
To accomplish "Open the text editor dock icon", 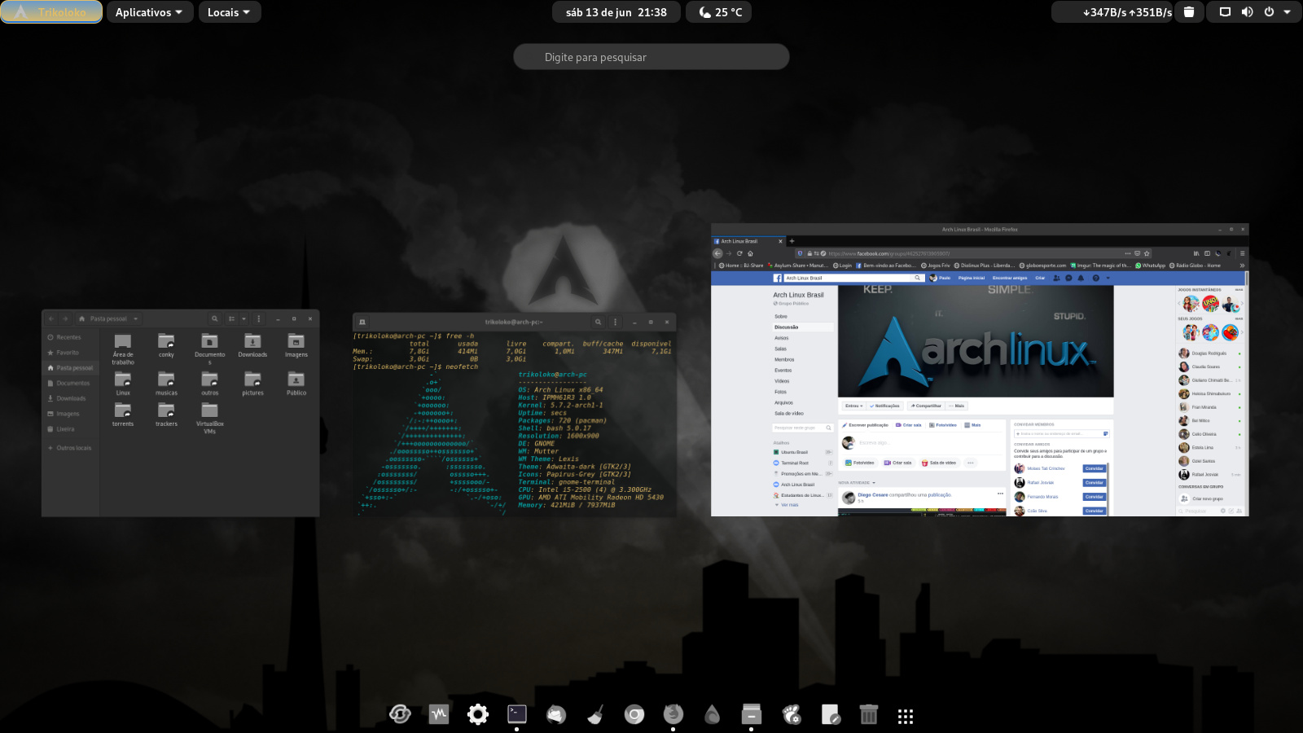I will [830, 715].
